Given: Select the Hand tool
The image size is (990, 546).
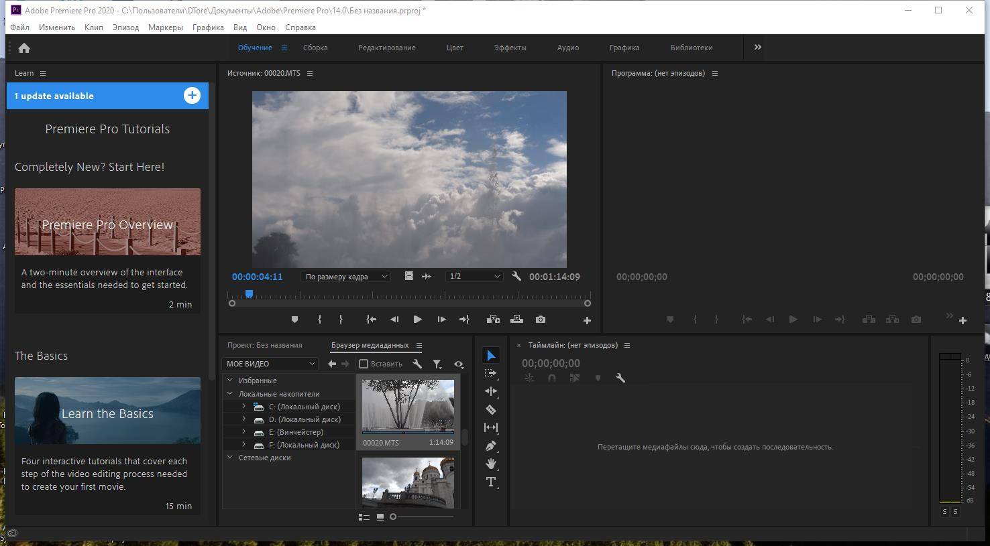Looking at the screenshot, I should 491,464.
